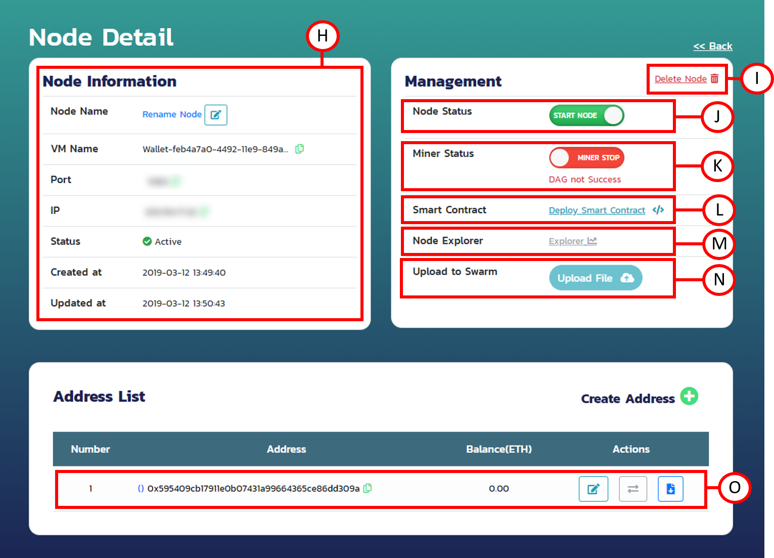Image resolution: width=774 pixels, height=558 pixels.
Task: Go back via the << Back link
Action: pyautogui.click(x=713, y=46)
